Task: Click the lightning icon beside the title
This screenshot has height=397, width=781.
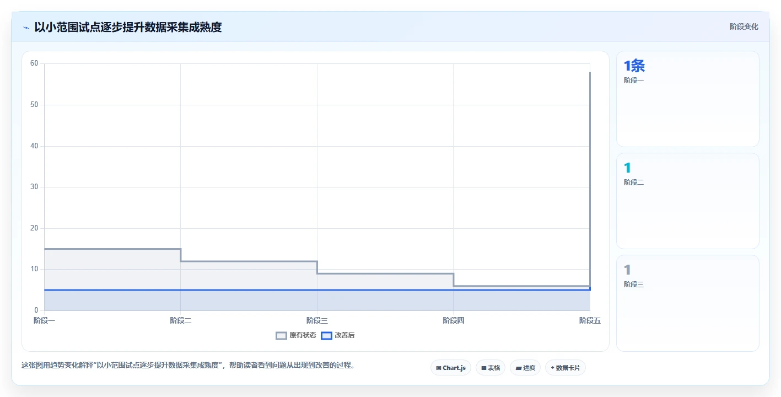Action: coord(26,28)
